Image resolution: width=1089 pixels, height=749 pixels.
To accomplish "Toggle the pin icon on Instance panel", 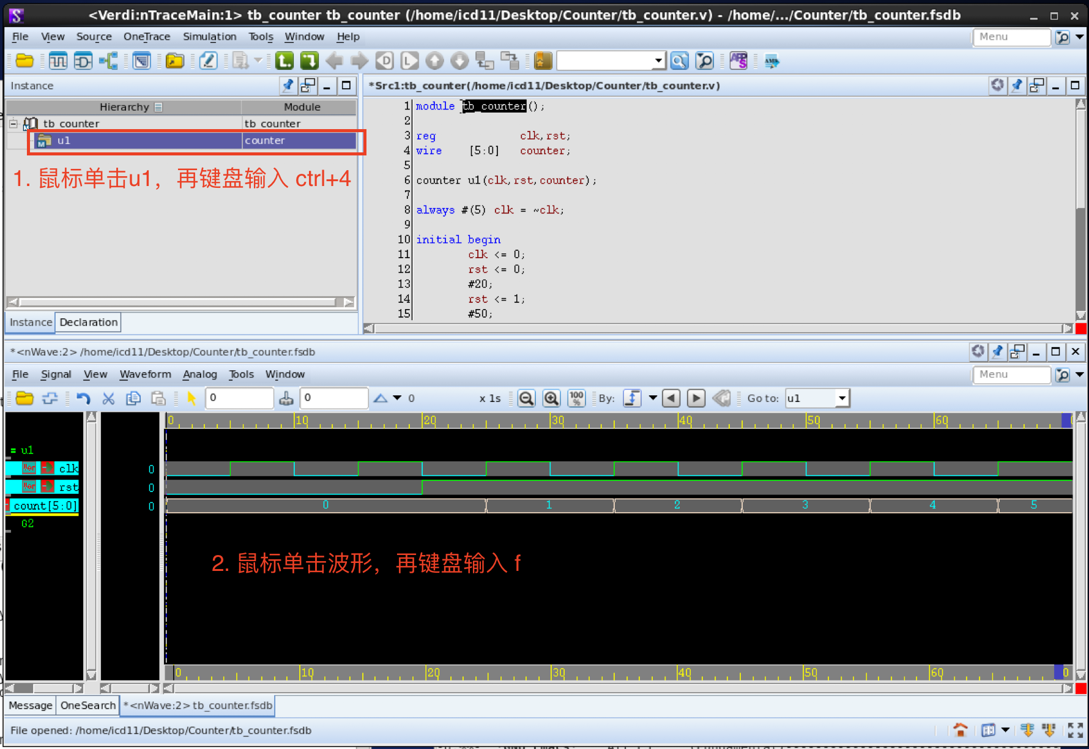I will (288, 86).
